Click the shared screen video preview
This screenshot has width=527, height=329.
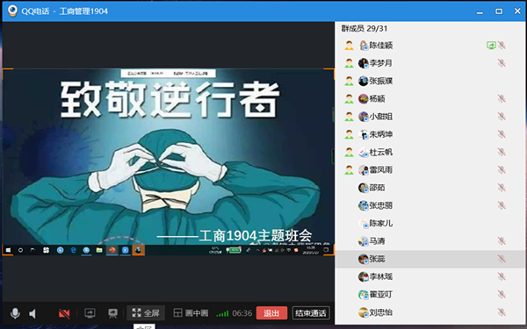click(x=168, y=162)
